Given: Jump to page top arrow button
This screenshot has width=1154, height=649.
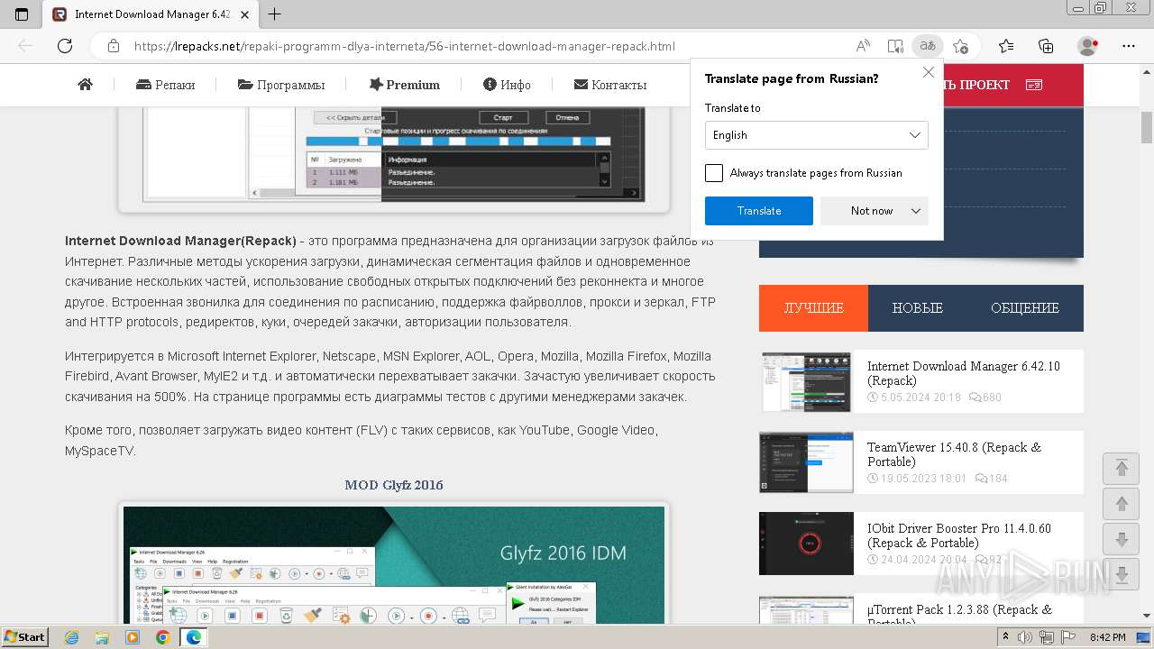Looking at the screenshot, I should tap(1122, 468).
